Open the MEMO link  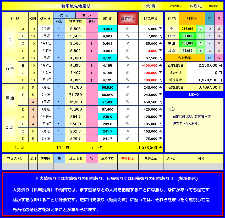[x=194, y=95]
